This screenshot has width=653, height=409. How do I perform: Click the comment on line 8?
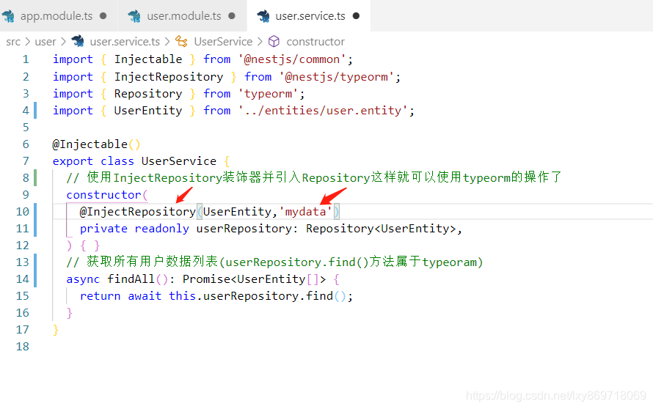314,177
